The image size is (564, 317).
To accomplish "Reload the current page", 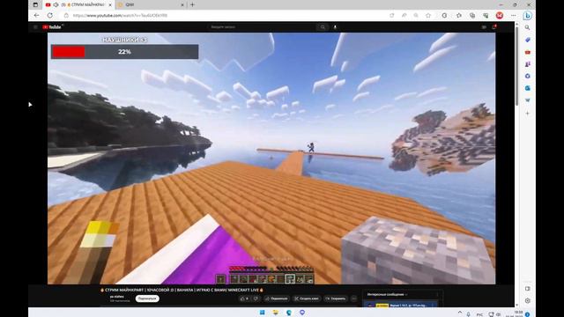I will pyautogui.click(x=50, y=16).
